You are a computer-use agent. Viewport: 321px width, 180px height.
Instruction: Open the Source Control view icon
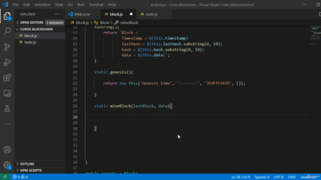tap(7, 46)
